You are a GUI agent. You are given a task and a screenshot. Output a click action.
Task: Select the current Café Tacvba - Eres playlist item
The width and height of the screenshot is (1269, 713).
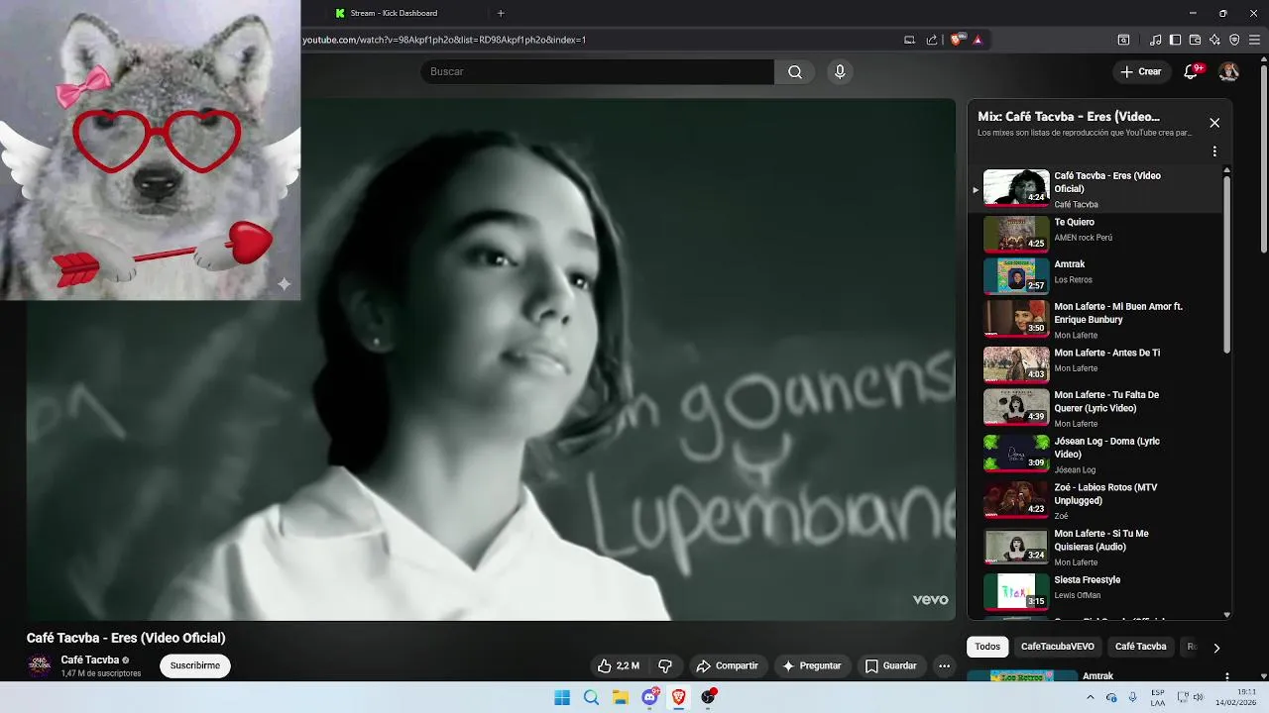coord(1096,188)
